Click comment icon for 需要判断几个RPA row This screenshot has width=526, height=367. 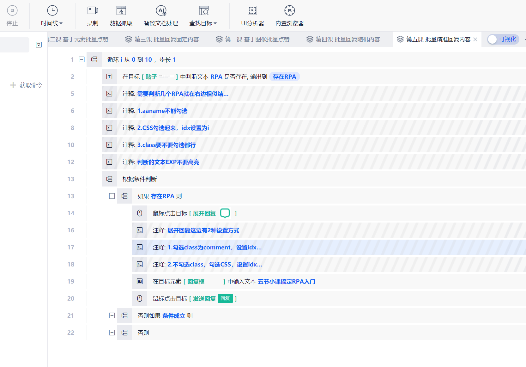point(109,94)
